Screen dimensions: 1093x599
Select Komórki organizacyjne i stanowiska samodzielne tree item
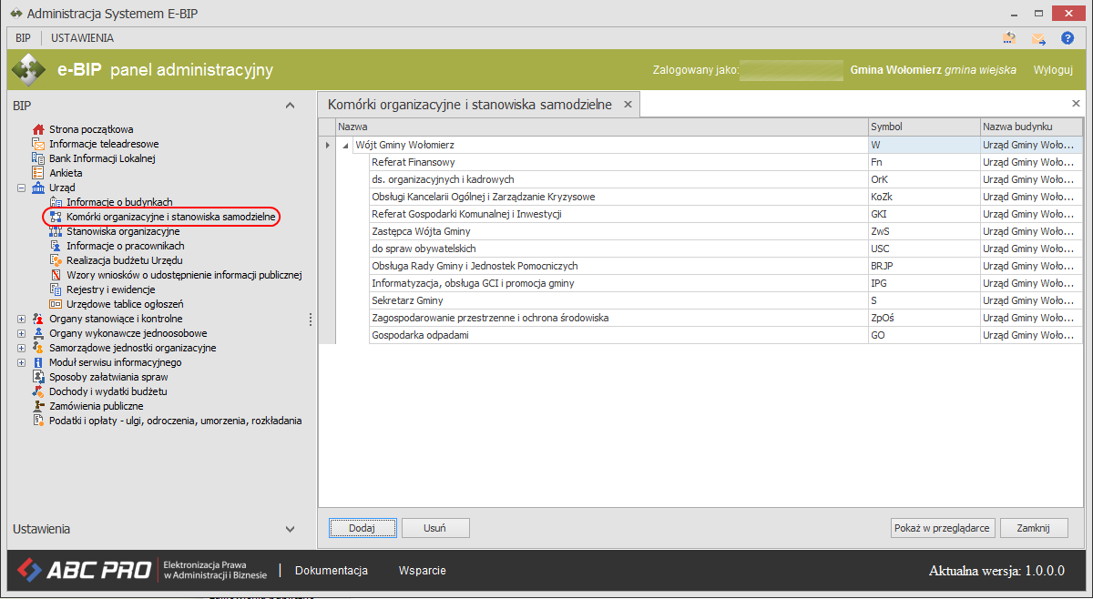(x=170, y=217)
